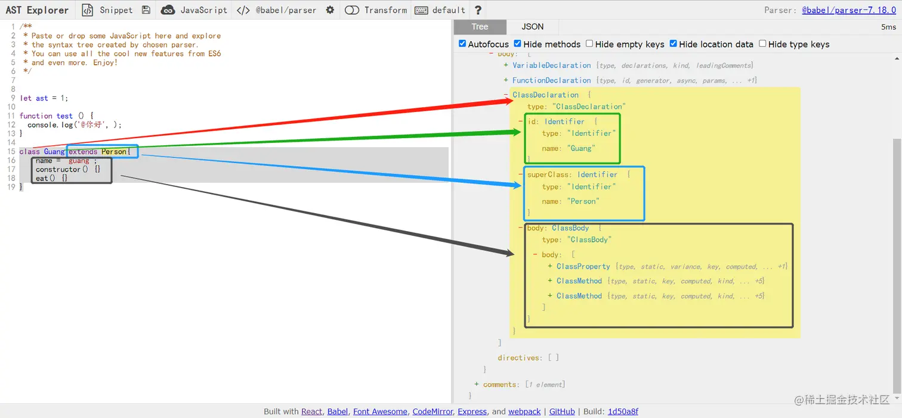Click the name "Guang" tree value

coord(582,148)
